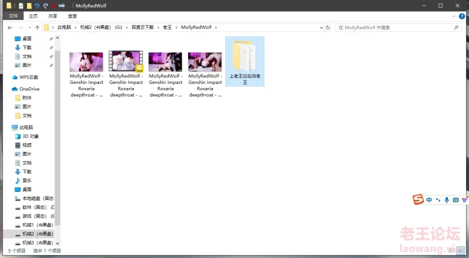Click 机械2 (4t黑盘) (G:) breadcrumb
Screen dimensions: 469x258
[101, 27]
